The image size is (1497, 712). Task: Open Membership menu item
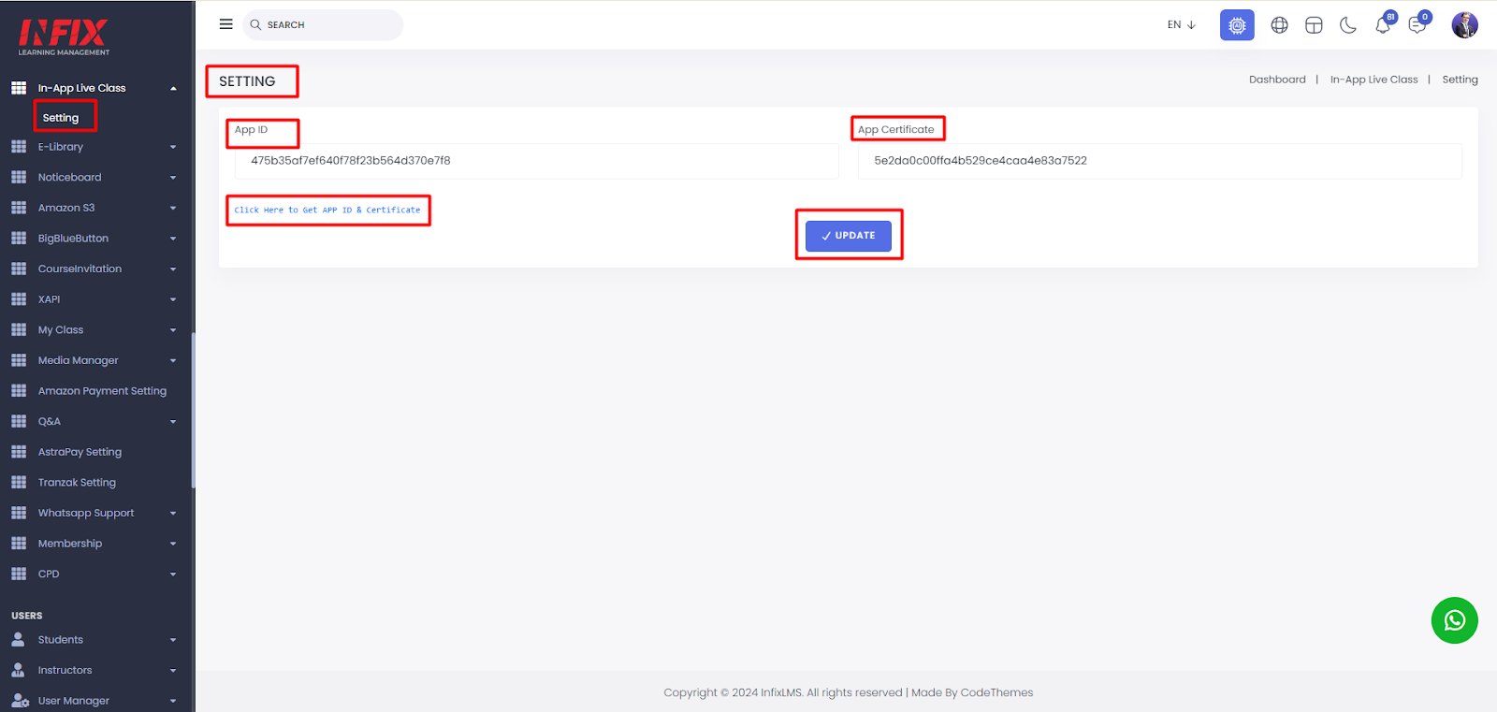70,544
